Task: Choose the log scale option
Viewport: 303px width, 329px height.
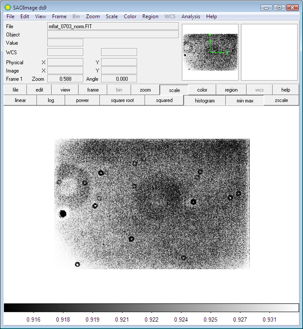Action: click(x=50, y=100)
